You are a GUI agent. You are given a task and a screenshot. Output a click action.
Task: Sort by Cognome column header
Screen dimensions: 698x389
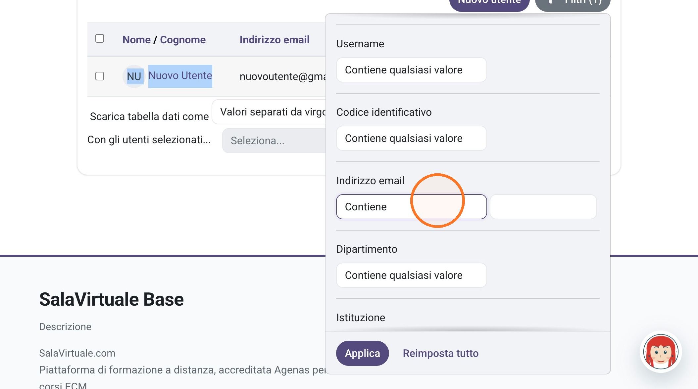click(183, 40)
